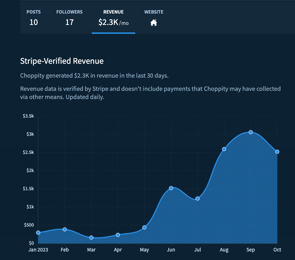Click the Oct data point marker
This screenshot has height=260, width=295.
tap(277, 152)
